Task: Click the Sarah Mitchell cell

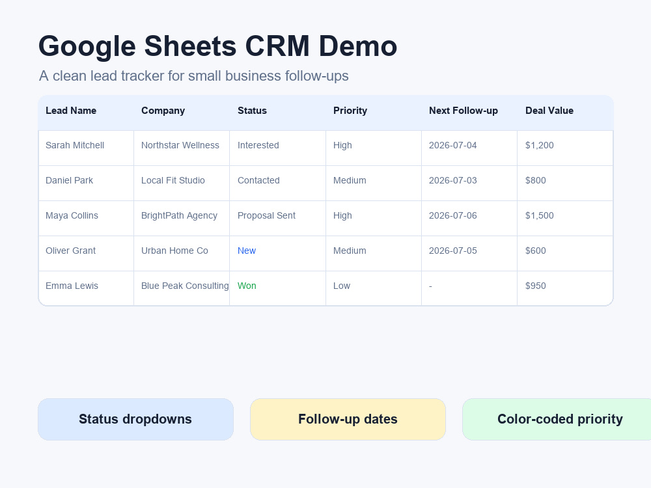Action: tap(86, 148)
